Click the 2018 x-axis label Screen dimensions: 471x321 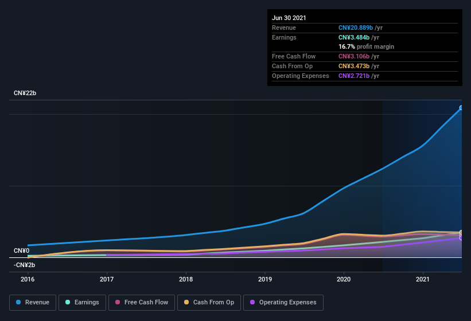point(186,279)
